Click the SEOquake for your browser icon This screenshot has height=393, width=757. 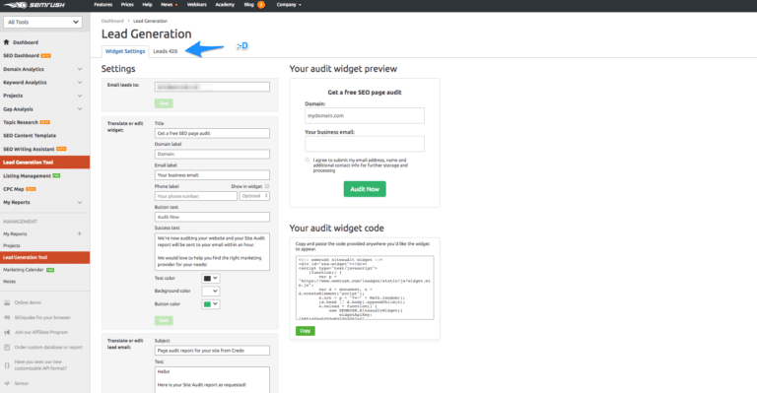coord(7,317)
